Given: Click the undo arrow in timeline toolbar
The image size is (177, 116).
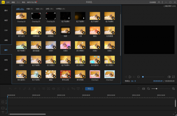Looking at the screenshot, I should [x=10, y=89].
